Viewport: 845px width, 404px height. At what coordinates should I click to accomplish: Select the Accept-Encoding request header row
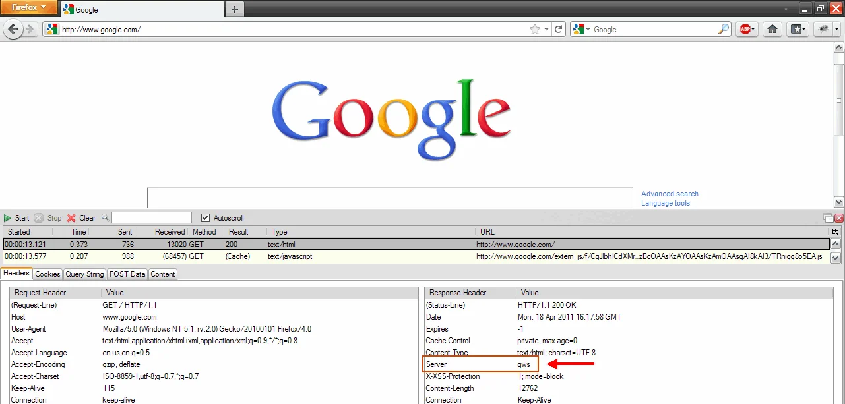pos(214,364)
